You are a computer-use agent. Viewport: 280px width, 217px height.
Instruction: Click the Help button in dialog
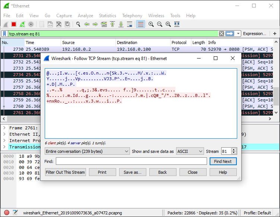click(x=223, y=172)
